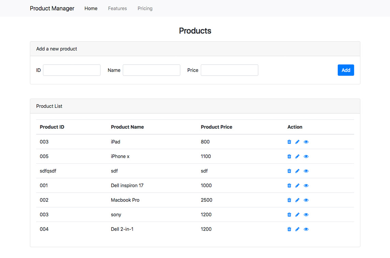Click inside the Name text box

tap(151, 70)
